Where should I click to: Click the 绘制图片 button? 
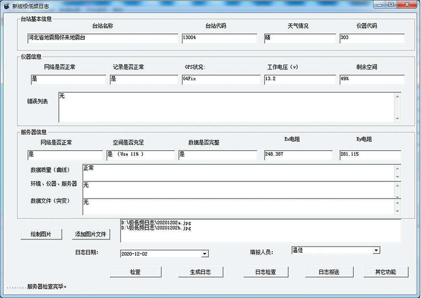pos(41,234)
